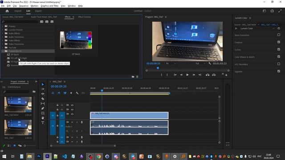Expand the Video Transitions folder
Screen dimensions: 285x160
pyautogui.click(x=3, y=44)
